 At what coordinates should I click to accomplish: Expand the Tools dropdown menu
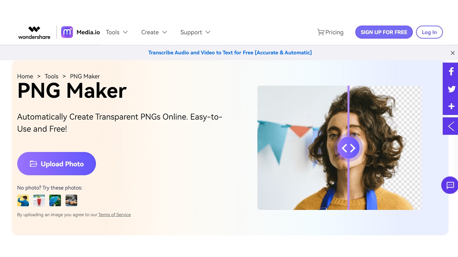(117, 32)
